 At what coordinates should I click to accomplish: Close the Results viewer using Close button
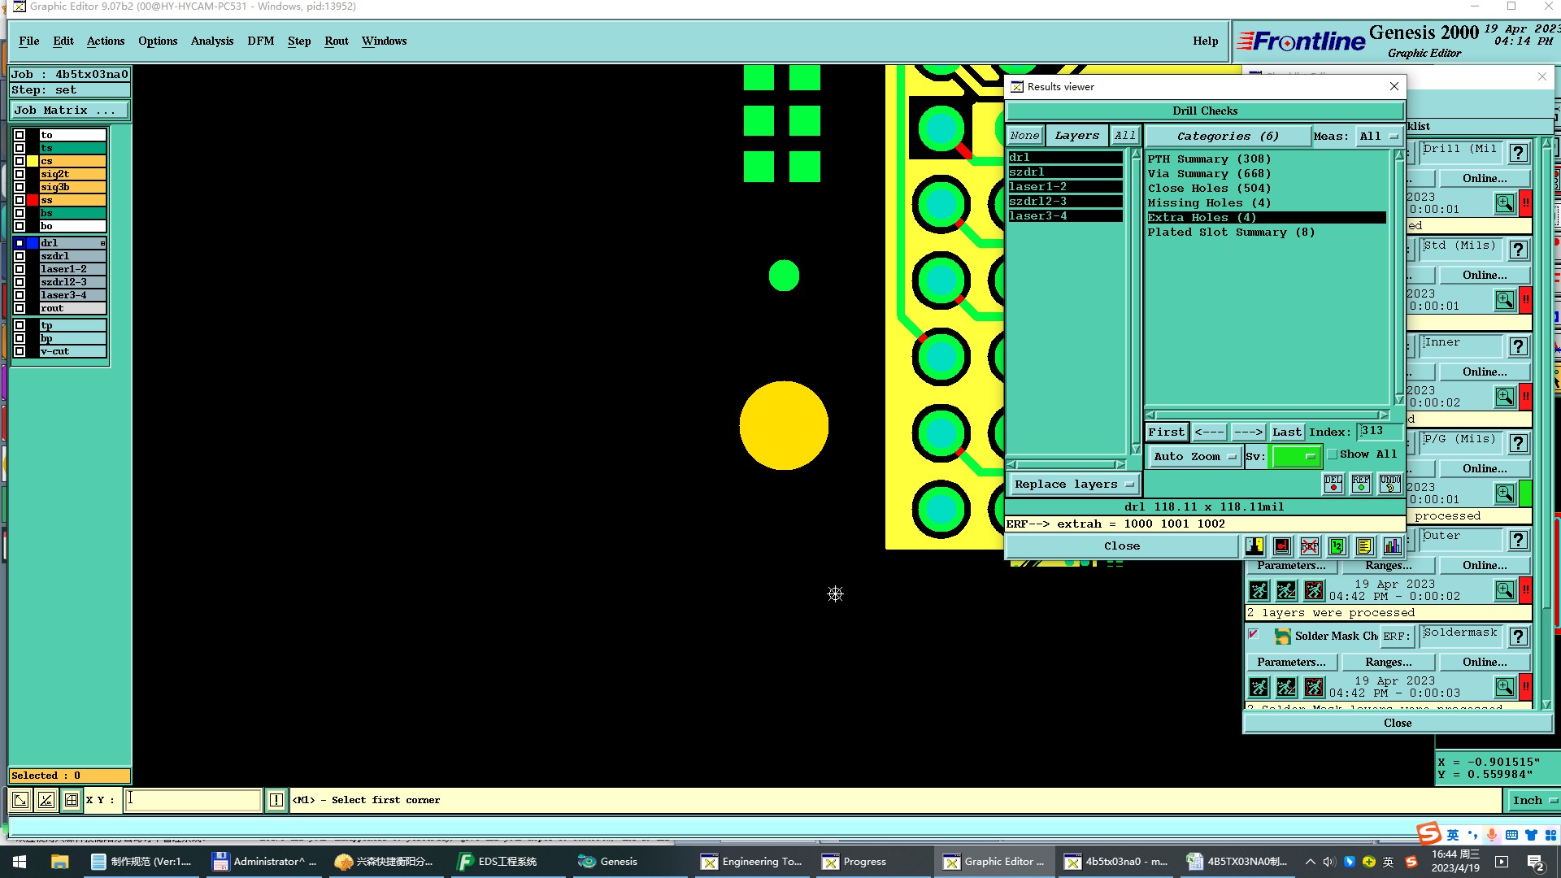pyautogui.click(x=1122, y=546)
